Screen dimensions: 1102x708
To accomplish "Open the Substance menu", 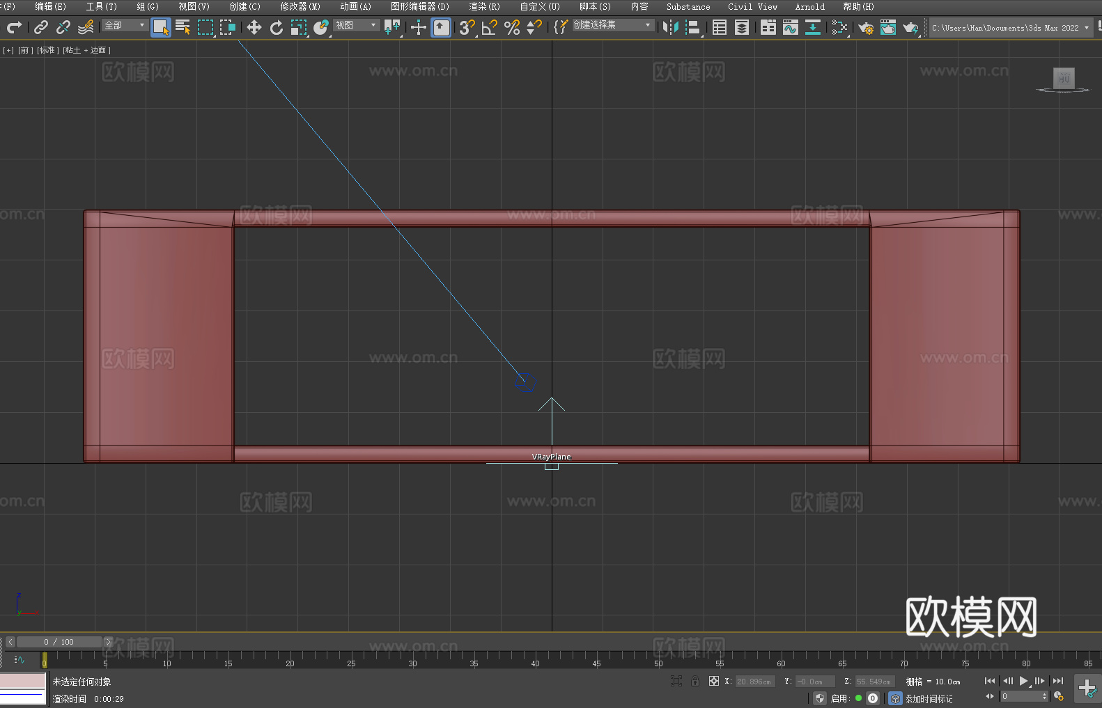I will [x=688, y=6].
